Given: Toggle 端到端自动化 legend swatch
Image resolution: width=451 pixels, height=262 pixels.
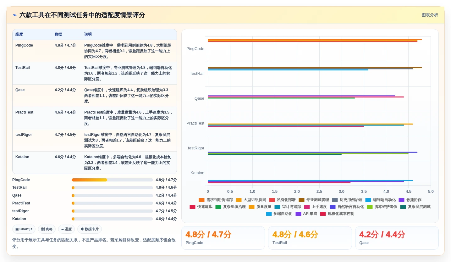Looking at the screenshot, I should click(x=368, y=200).
